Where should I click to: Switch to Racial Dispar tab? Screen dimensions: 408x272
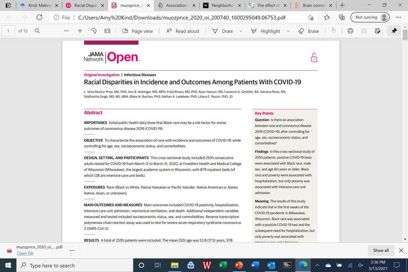pos(85,5)
